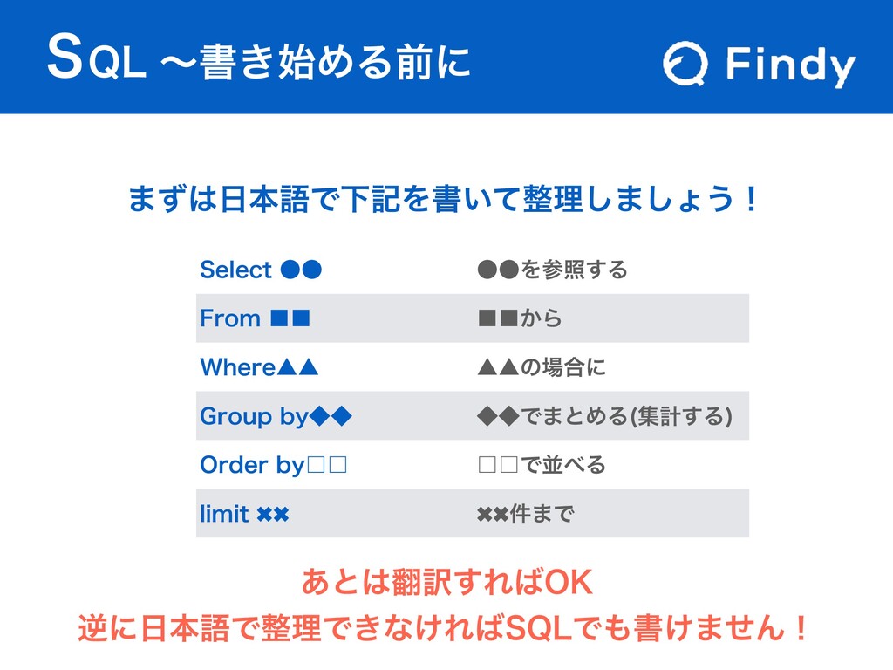Click the 'Where▲▲' cell
Image resolution: width=893 pixels, height=670 pixels.
point(259,367)
